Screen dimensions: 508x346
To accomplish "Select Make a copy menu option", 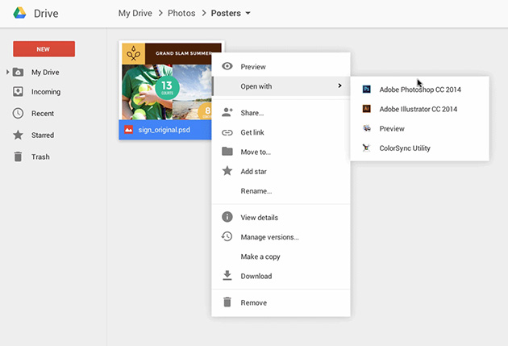I will 261,256.
